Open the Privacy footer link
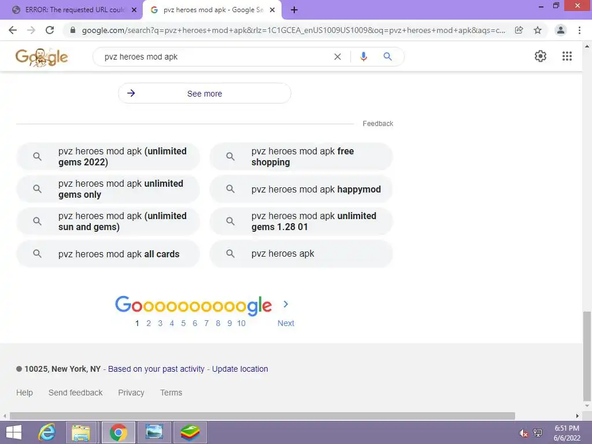Screen dimensions: 592x444 point(131,393)
